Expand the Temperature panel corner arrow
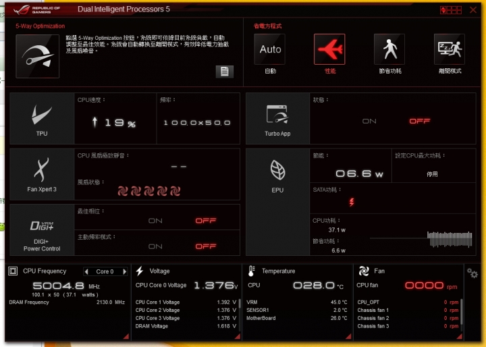486x347 pixels. coord(348,336)
